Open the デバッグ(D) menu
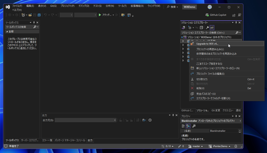The width and height of the screenshot is (267, 153). 84,6
